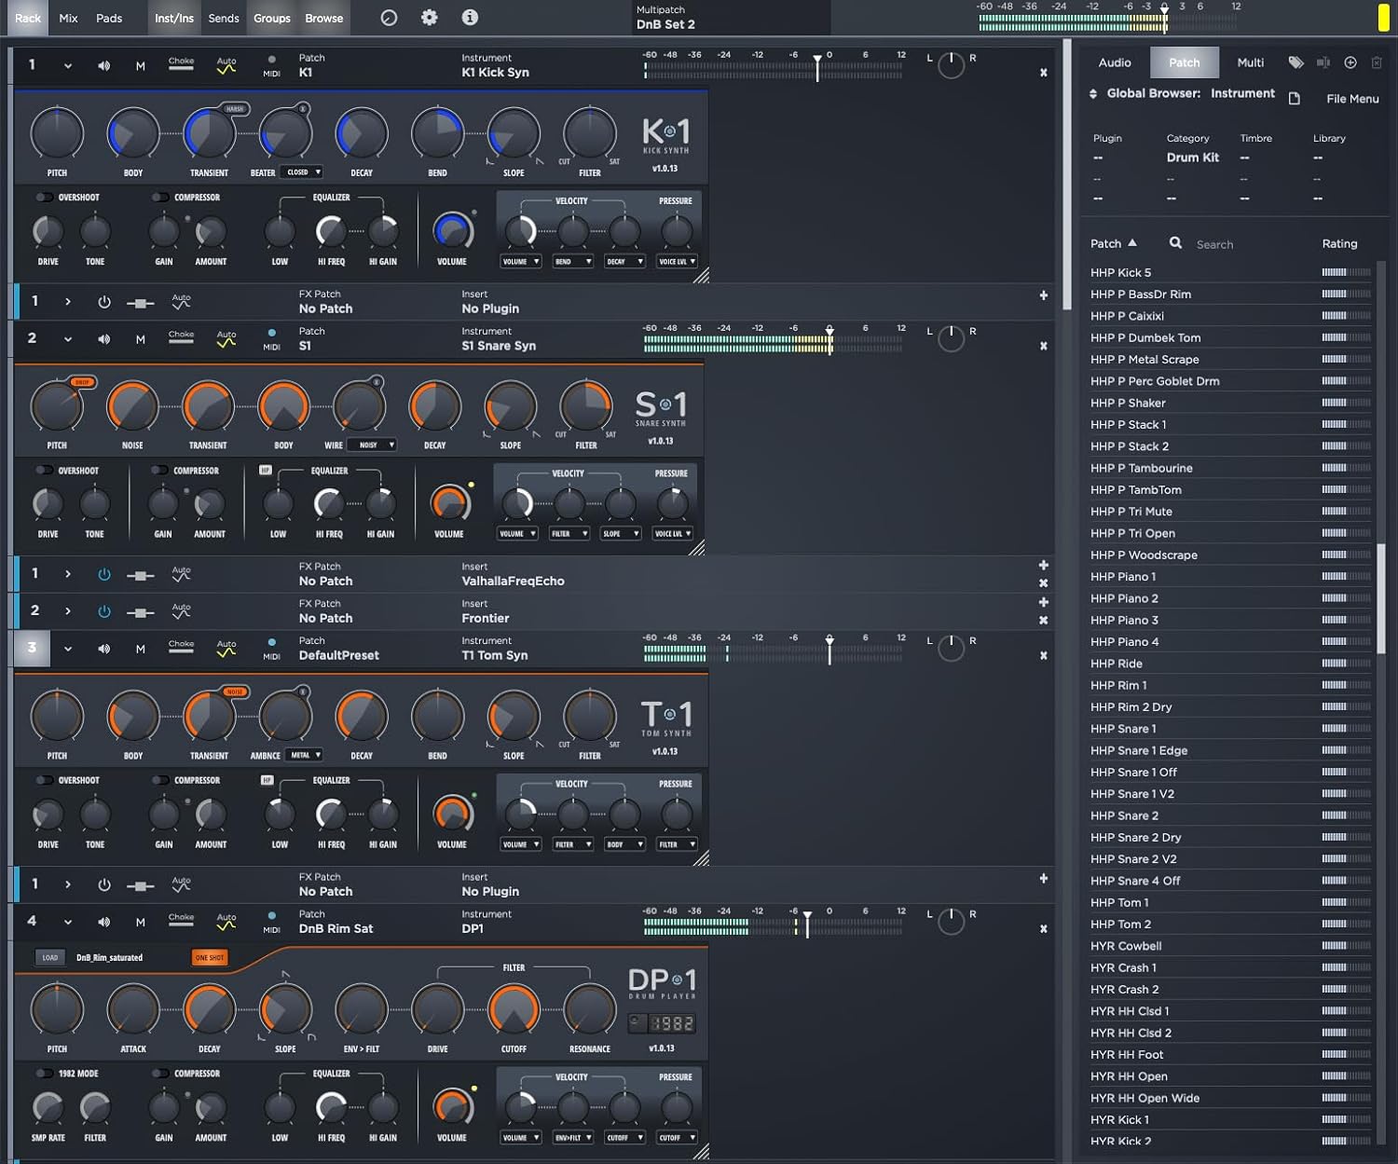Open the Audio tab in the browser
The image size is (1398, 1164).
pyautogui.click(x=1114, y=62)
